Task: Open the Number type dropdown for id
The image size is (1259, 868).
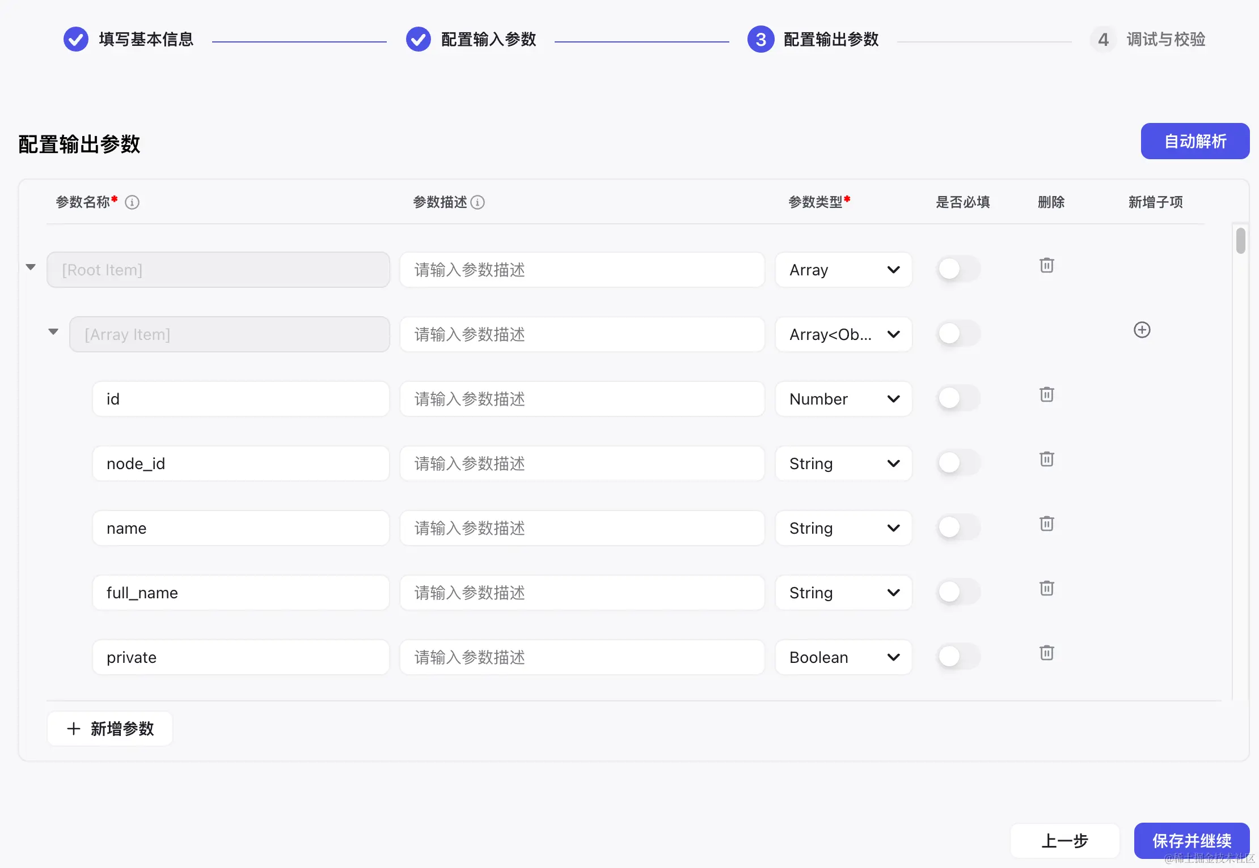Action: tap(843, 399)
